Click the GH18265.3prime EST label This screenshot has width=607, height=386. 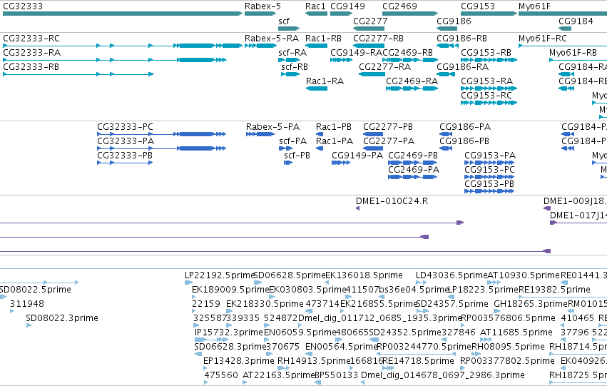tap(531, 304)
